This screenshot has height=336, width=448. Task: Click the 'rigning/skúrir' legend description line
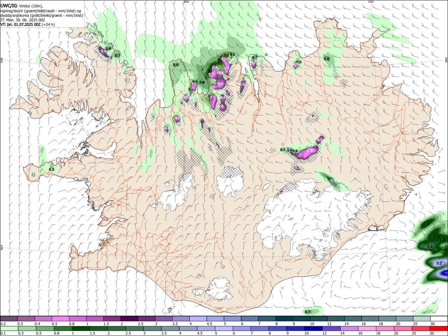[x=41, y=11]
